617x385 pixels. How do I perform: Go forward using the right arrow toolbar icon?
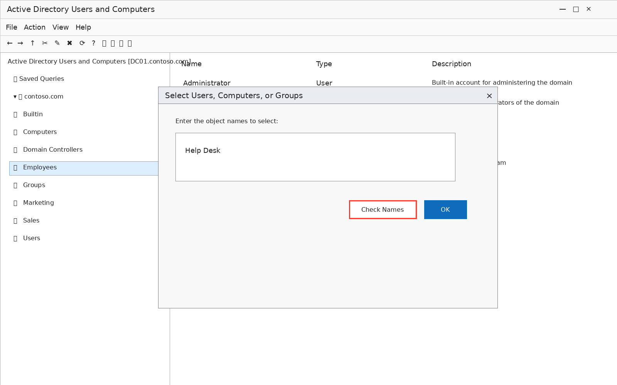[20, 43]
